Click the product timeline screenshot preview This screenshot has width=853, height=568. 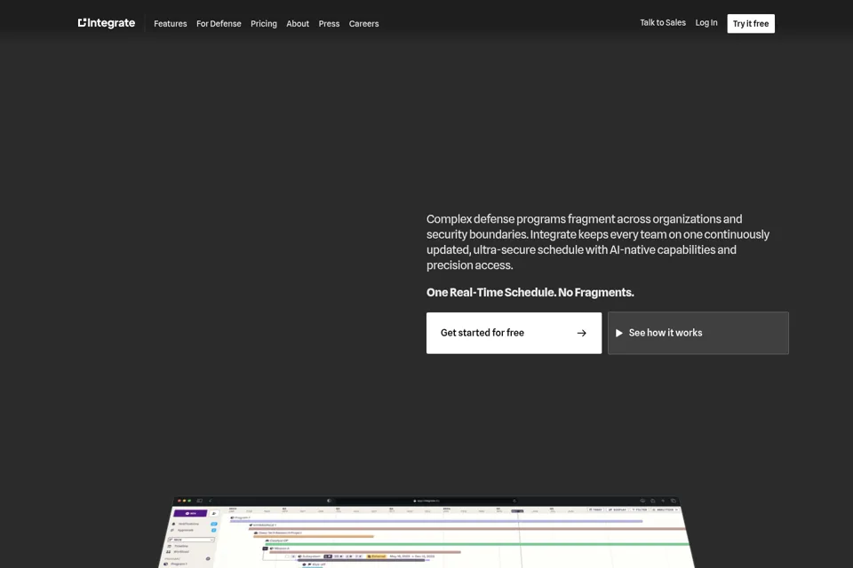point(426,532)
